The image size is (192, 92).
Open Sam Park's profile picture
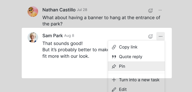click(x=33, y=37)
